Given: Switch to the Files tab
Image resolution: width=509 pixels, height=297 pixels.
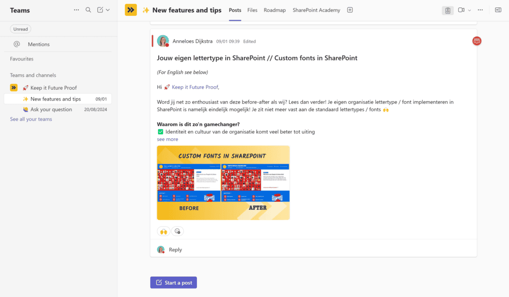Looking at the screenshot, I should [x=252, y=10].
